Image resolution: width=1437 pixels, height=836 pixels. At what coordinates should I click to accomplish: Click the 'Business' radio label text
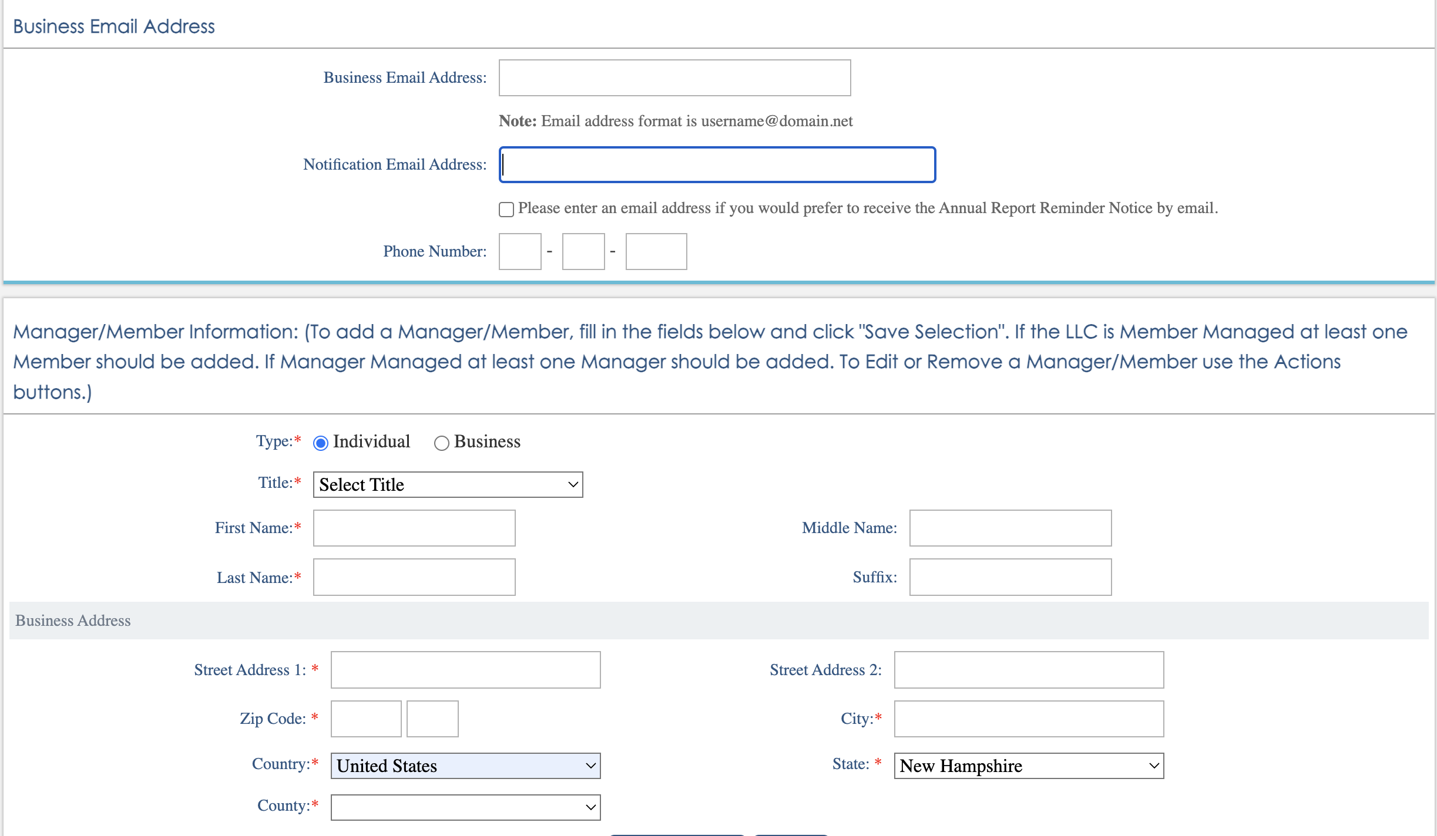(x=487, y=441)
